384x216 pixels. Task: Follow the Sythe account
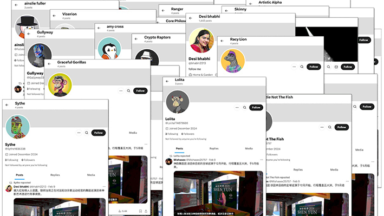pyautogui.click(x=99, y=133)
